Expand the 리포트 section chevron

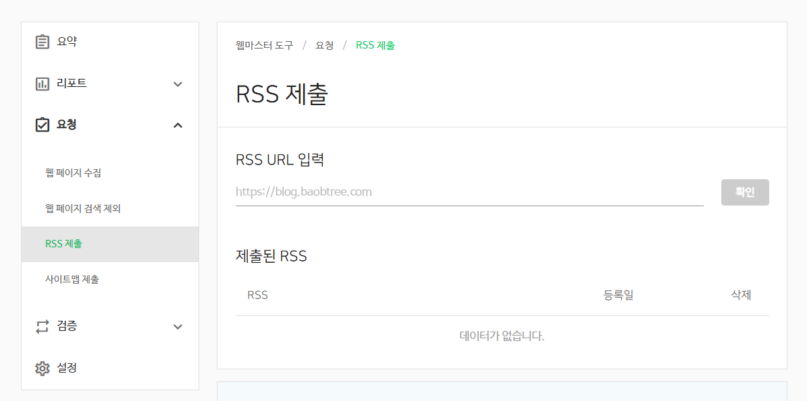coord(178,84)
